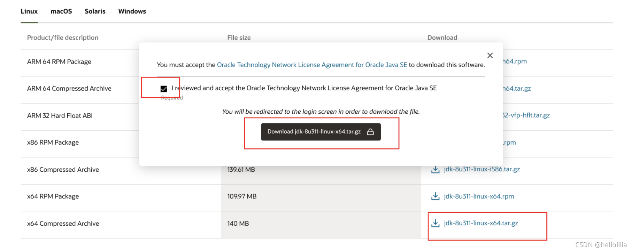The image size is (632, 251).
Task: Select the 'ARM 32 Hard Float ABI' text
Action: click(60, 115)
